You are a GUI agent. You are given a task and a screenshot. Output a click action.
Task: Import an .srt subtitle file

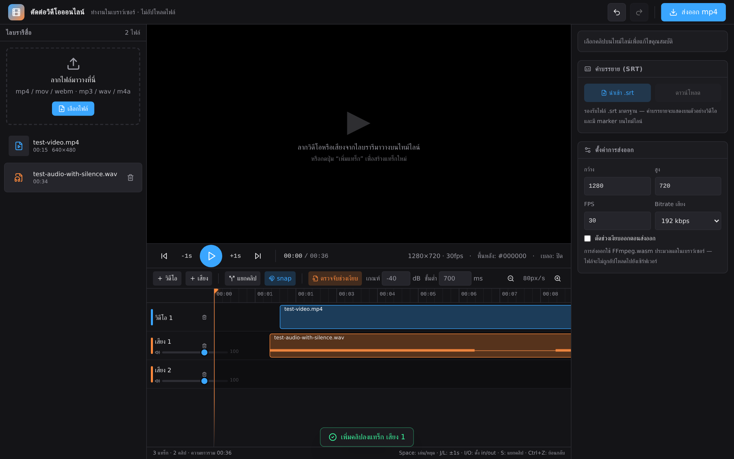pyautogui.click(x=617, y=93)
